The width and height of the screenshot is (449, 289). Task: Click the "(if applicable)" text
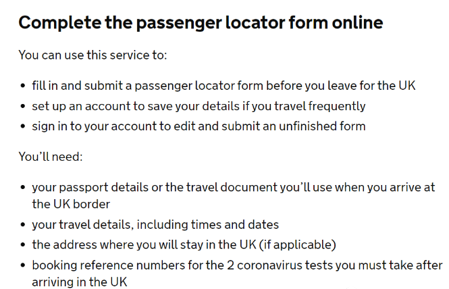(298, 245)
